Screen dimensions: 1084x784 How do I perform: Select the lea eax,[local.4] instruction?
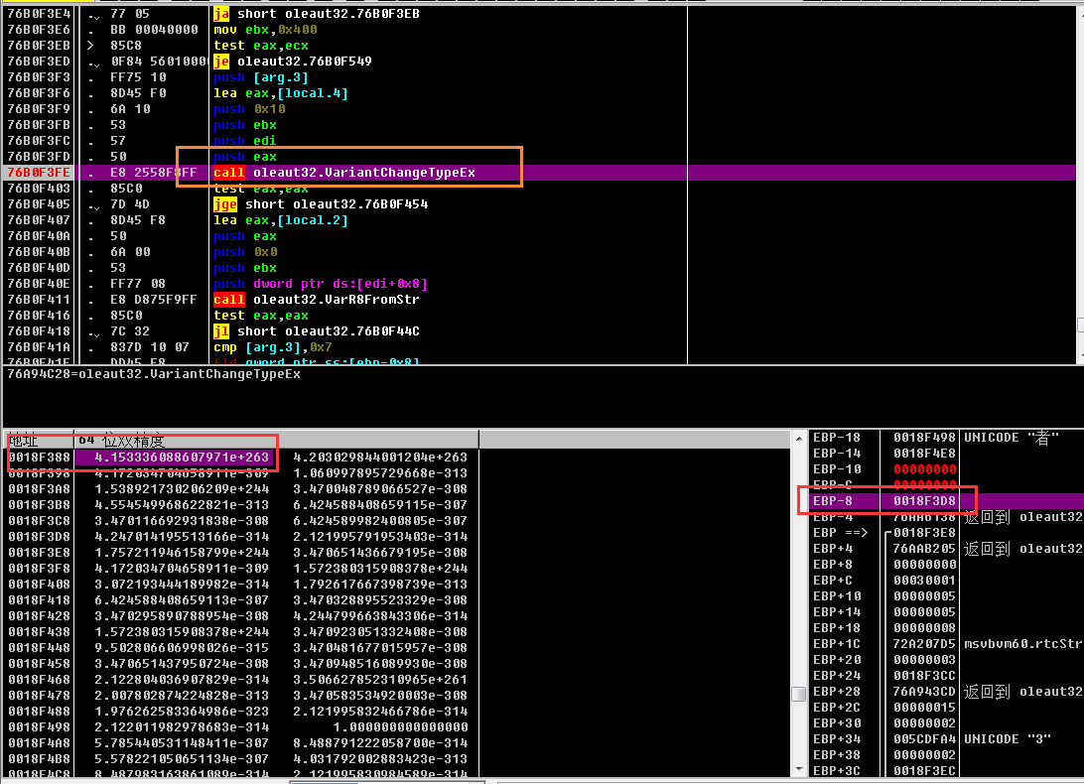(281, 92)
